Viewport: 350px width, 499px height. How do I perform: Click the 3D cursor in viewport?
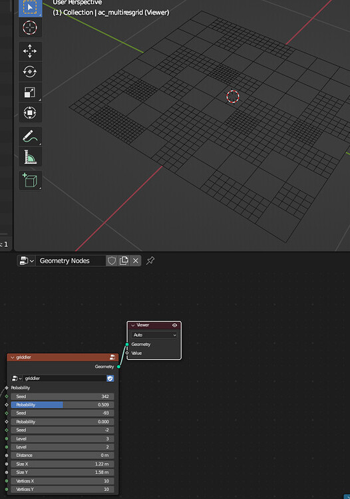pyautogui.click(x=233, y=96)
